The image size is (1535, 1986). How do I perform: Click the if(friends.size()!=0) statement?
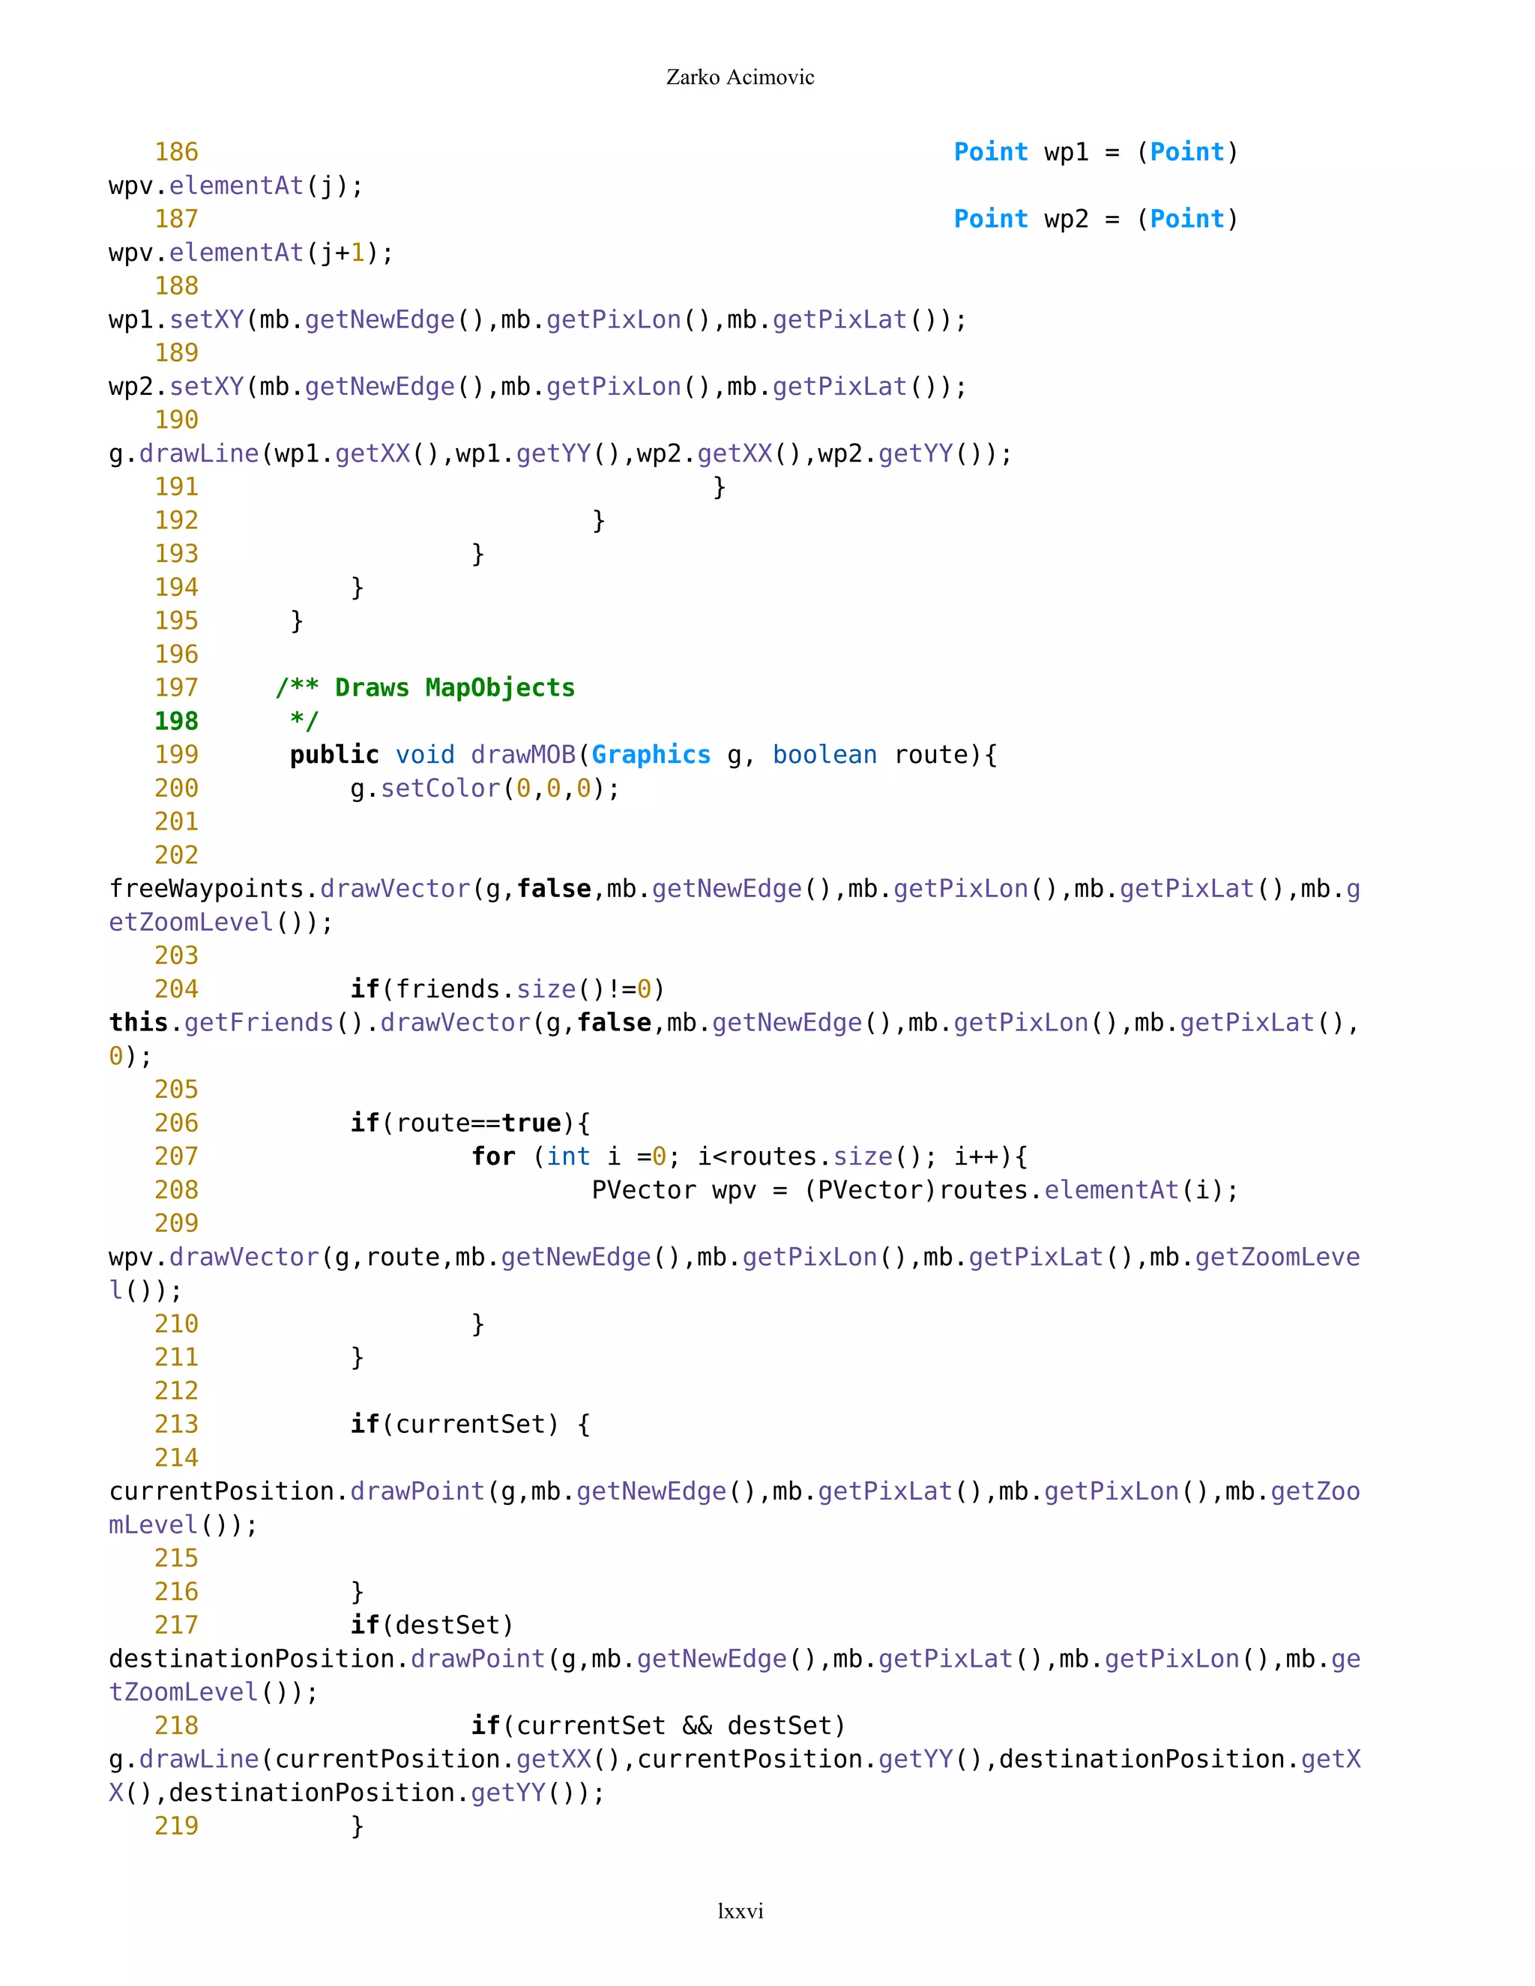point(507,989)
